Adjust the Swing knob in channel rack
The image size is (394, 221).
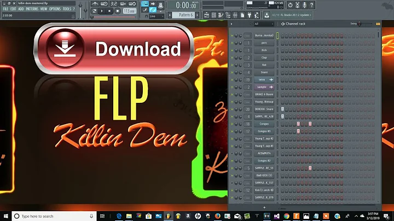360,24
